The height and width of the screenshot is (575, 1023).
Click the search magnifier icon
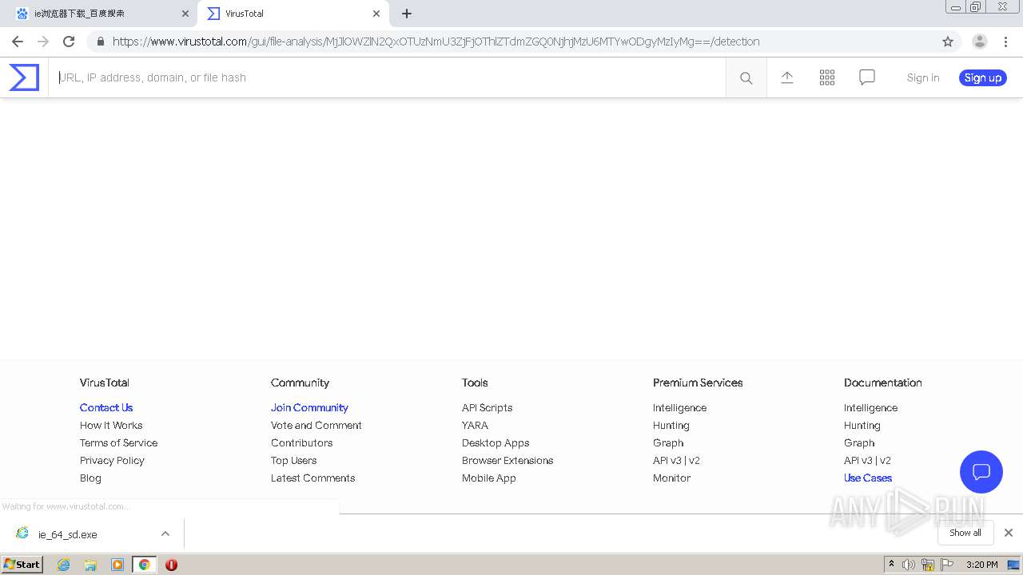(746, 77)
